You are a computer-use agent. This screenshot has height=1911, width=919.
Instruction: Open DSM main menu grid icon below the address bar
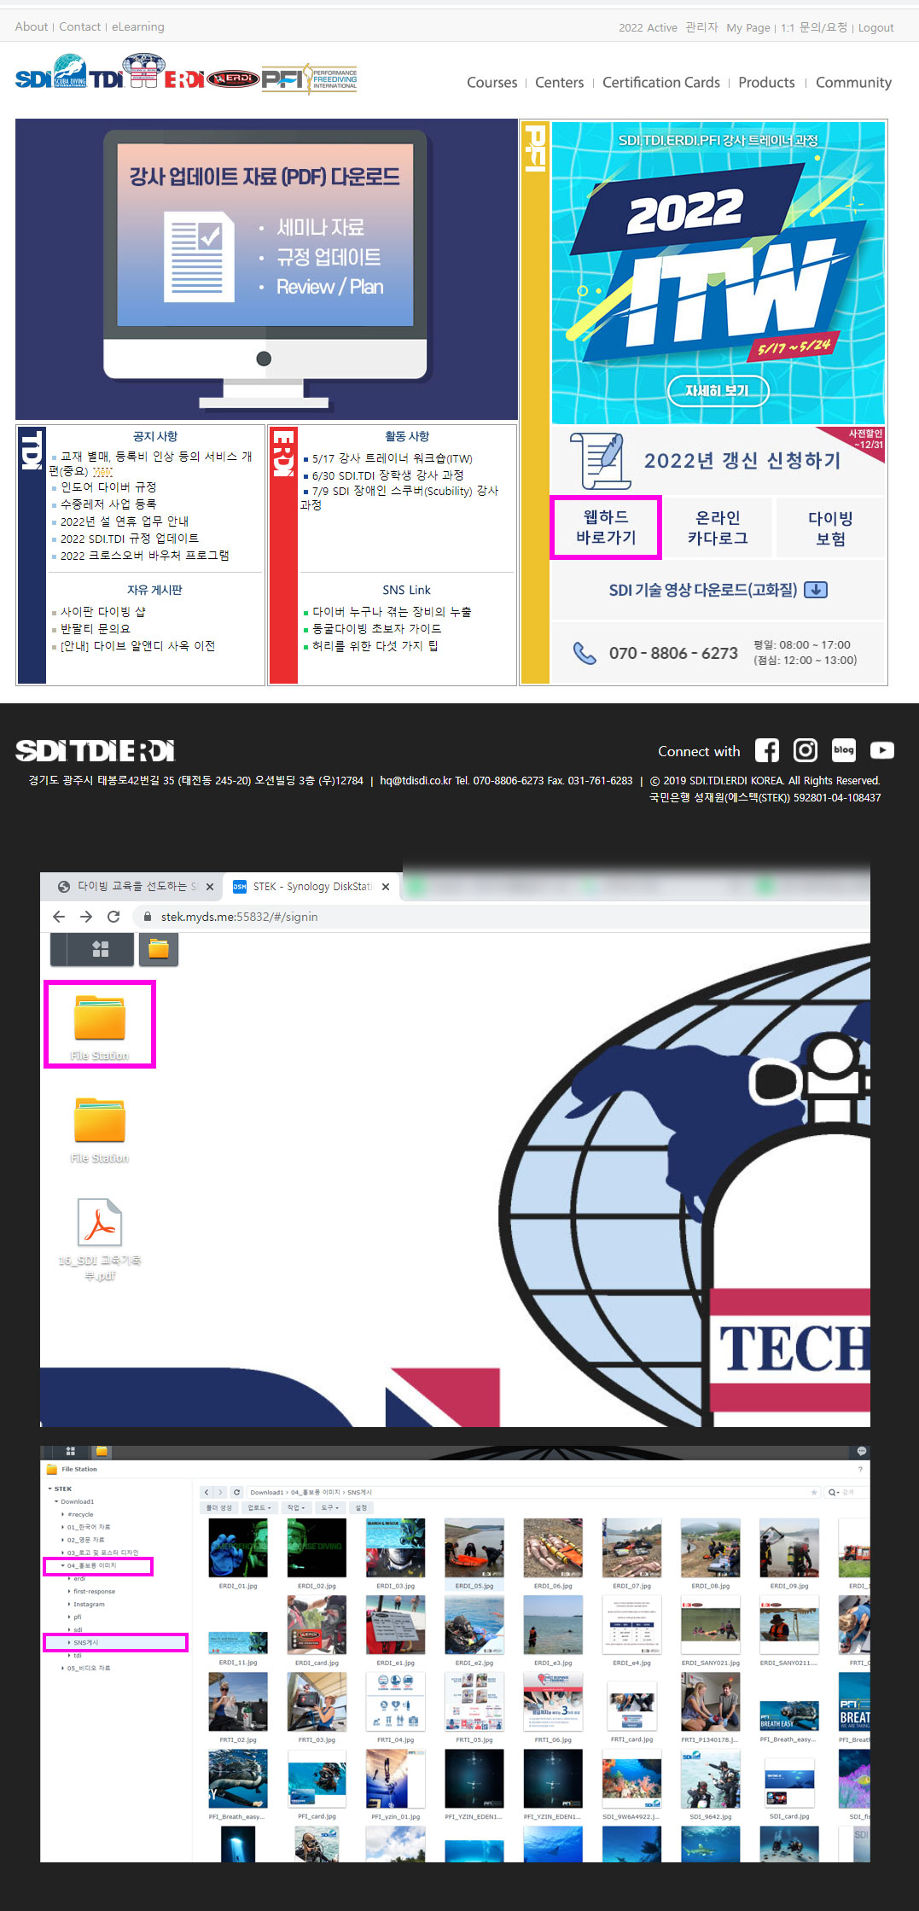100,949
